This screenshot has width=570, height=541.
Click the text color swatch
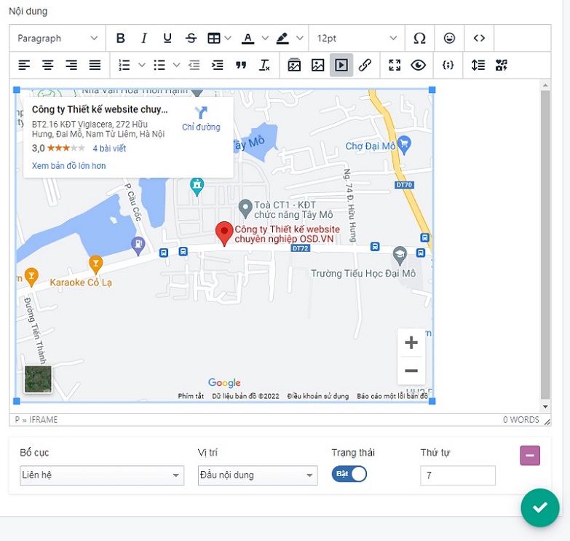[x=248, y=39]
